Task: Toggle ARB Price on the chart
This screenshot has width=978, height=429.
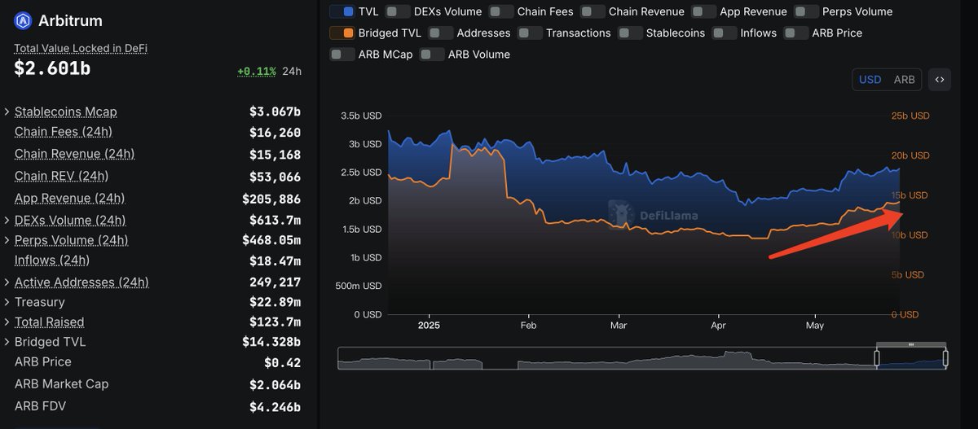Action: click(795, 33)
